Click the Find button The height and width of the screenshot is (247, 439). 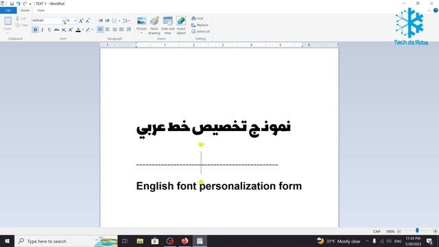point(198,19)
